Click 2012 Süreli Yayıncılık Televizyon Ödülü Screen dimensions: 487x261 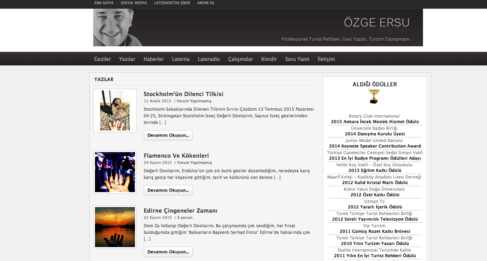pos(375,219)
